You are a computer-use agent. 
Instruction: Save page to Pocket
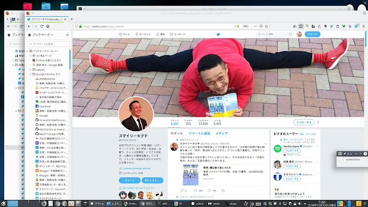[x=261, y=26]
